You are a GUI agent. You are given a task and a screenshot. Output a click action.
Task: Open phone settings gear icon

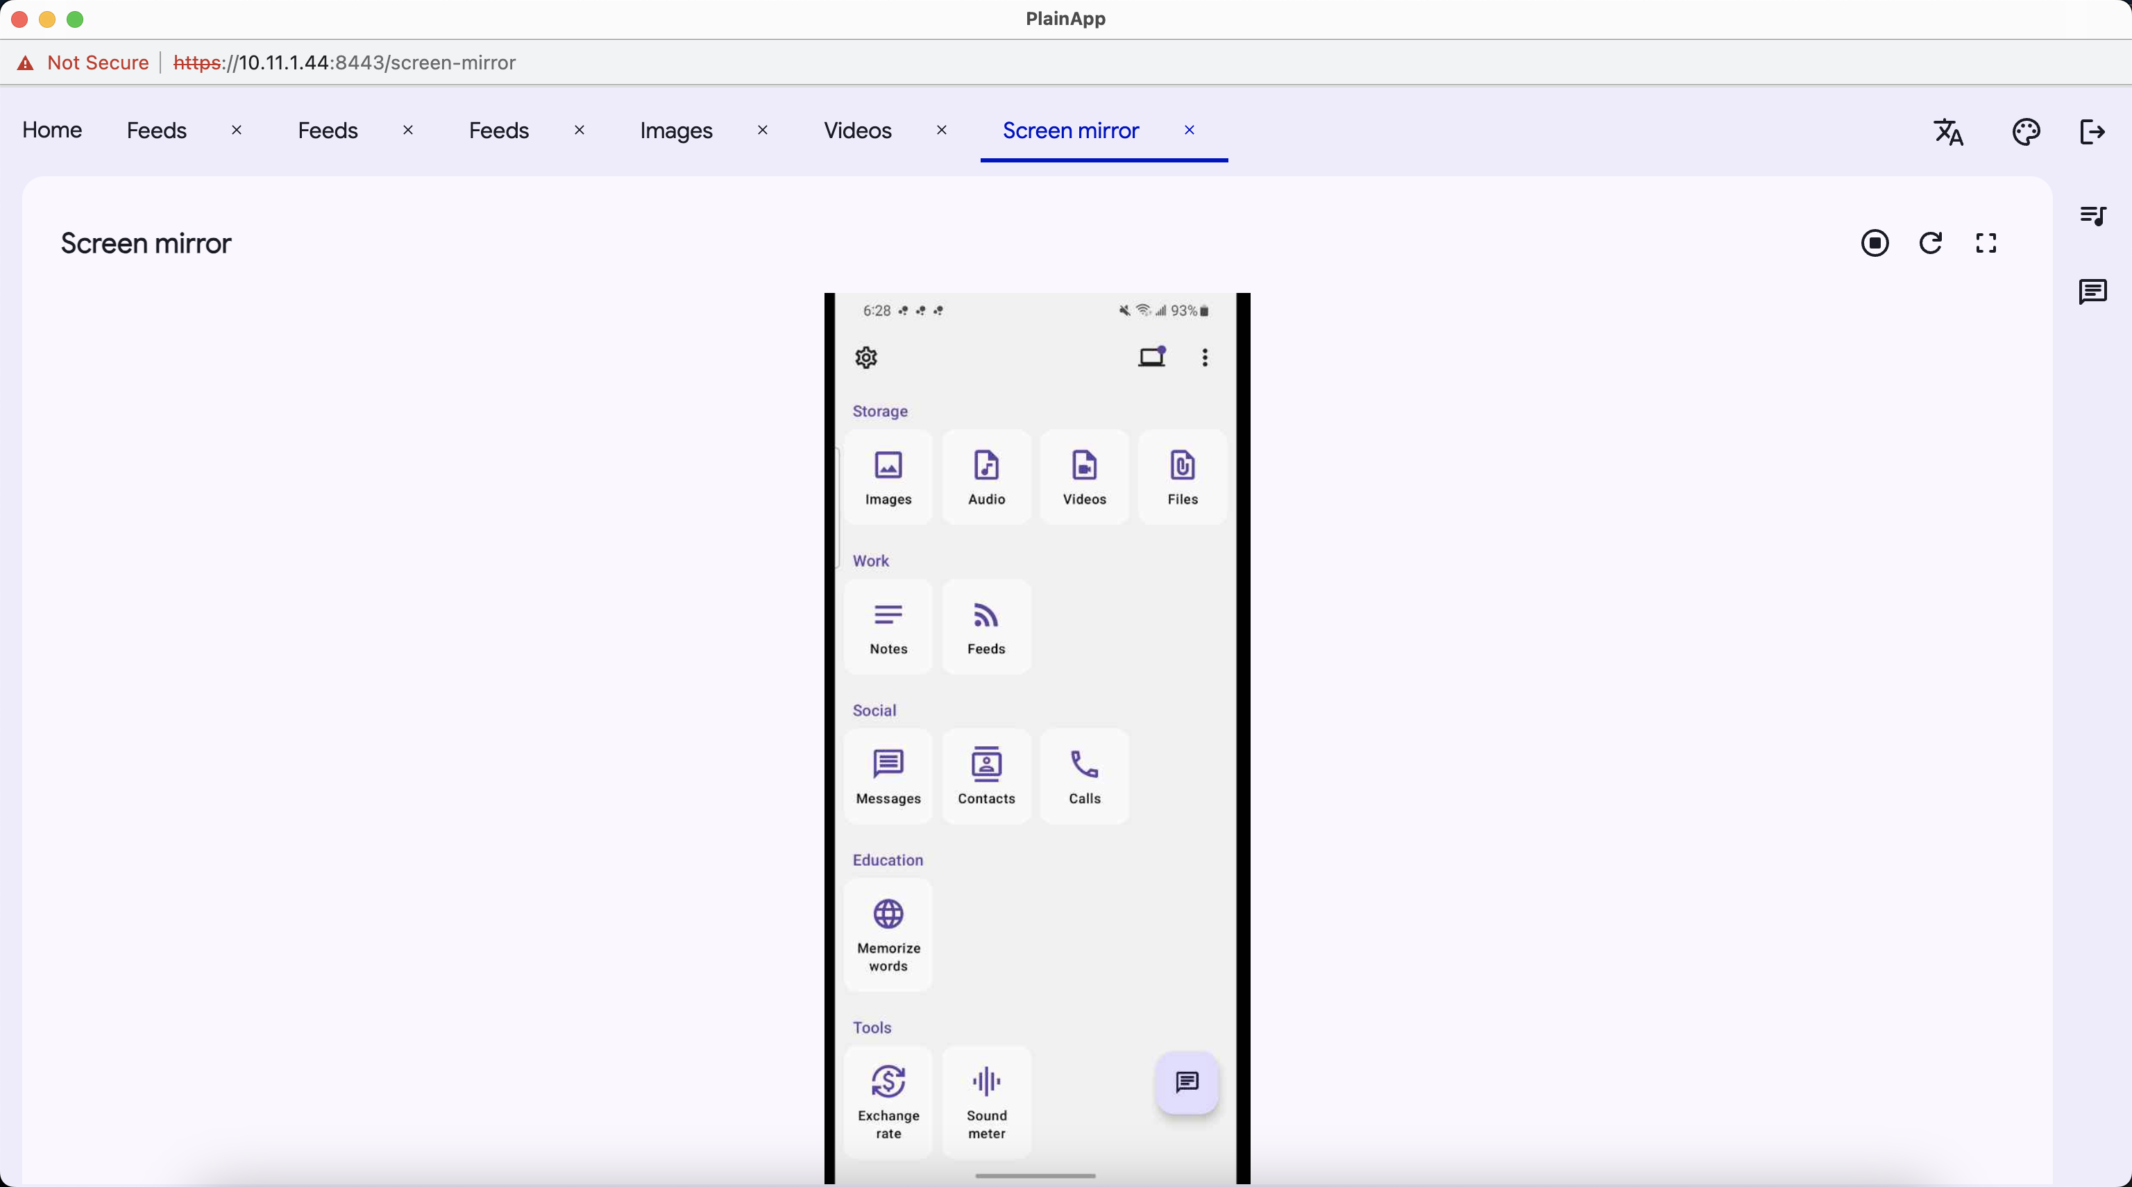tap(865, 357)
